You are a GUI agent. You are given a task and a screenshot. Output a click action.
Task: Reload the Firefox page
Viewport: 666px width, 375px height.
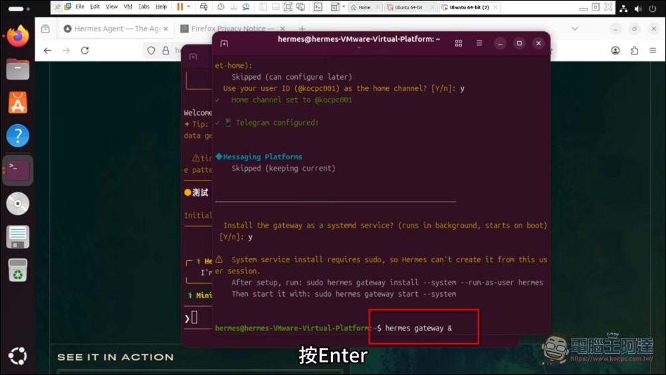84,50
